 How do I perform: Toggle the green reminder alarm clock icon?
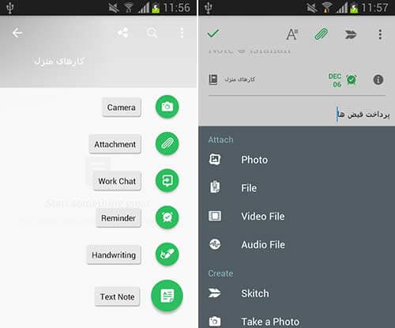[x=352, y=80]
